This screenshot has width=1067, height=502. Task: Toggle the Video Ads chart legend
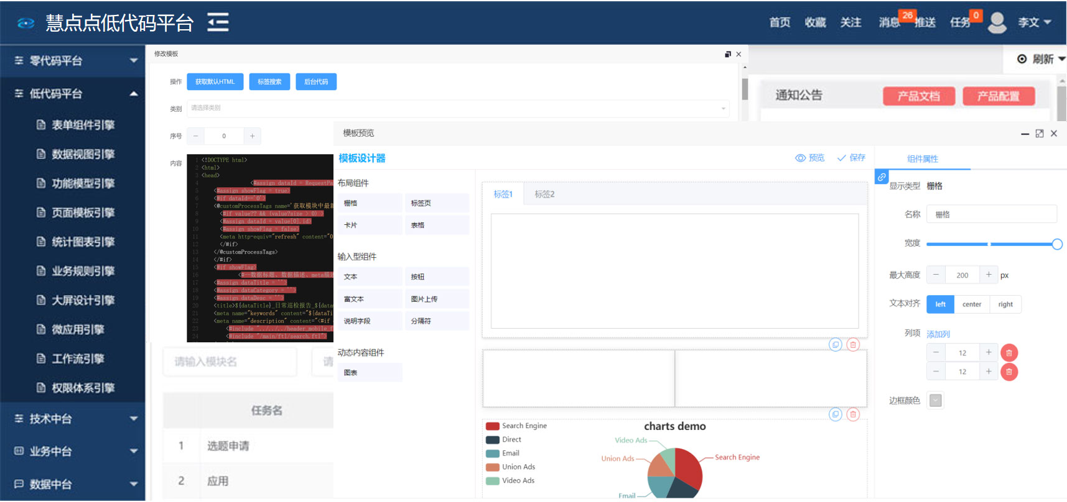tap(510, 480)
